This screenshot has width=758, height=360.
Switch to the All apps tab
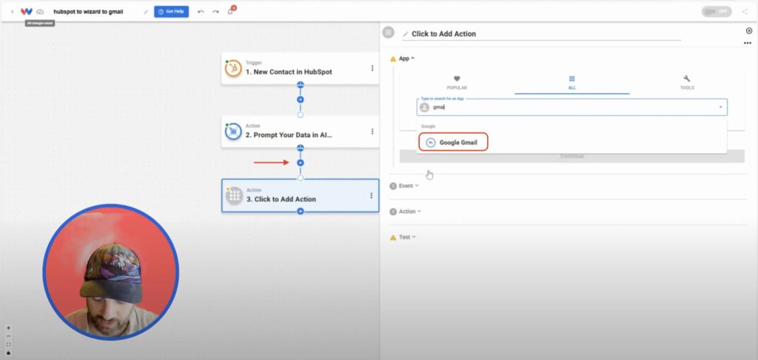click(572, 83)
